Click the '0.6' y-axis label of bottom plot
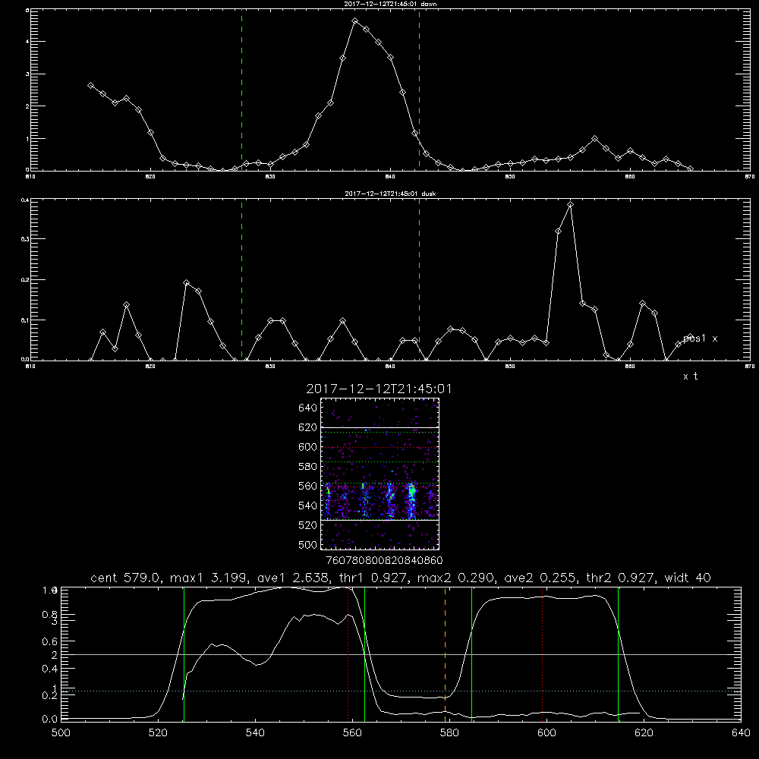The image size is (759, 759). (x=50, y=642)
